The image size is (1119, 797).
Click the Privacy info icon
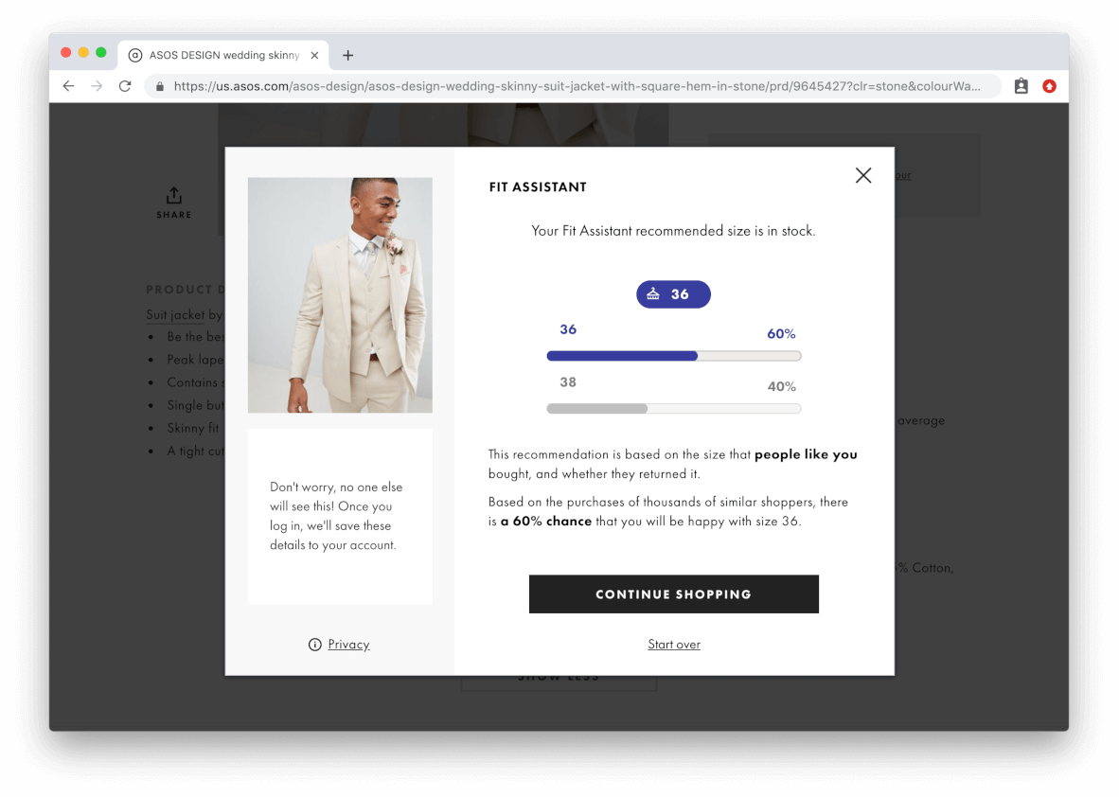(x=315, y=645)
